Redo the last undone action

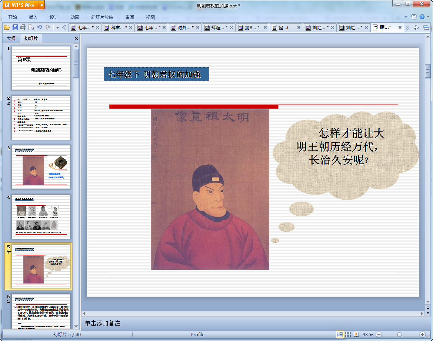coord(48,27)
